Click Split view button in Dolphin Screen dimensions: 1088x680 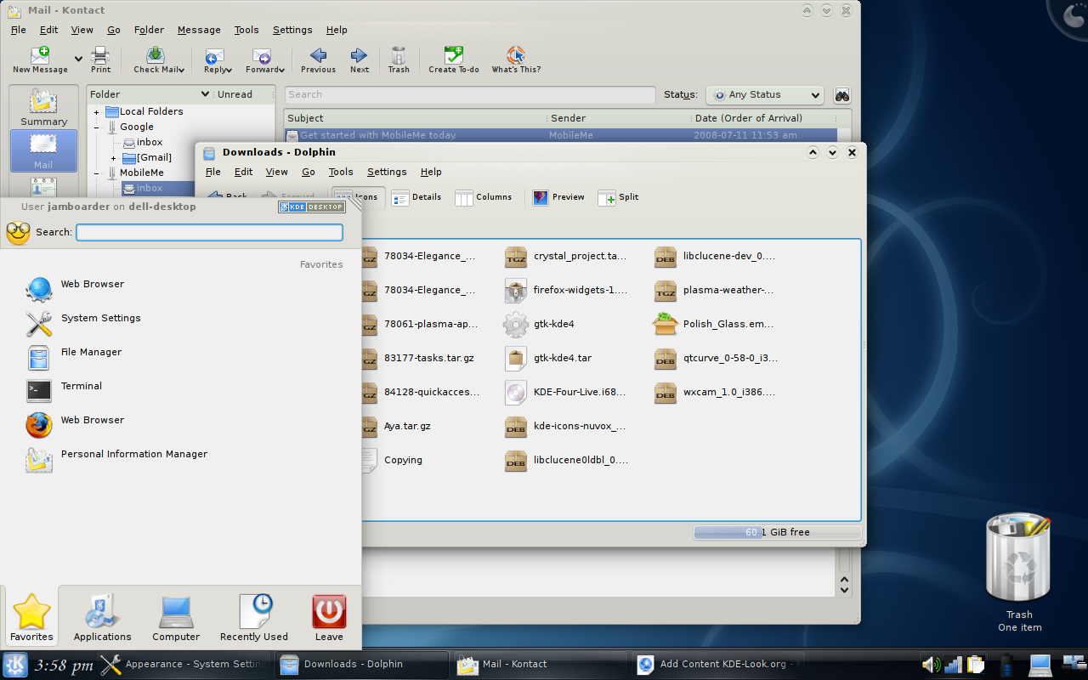tap(618, 197)
